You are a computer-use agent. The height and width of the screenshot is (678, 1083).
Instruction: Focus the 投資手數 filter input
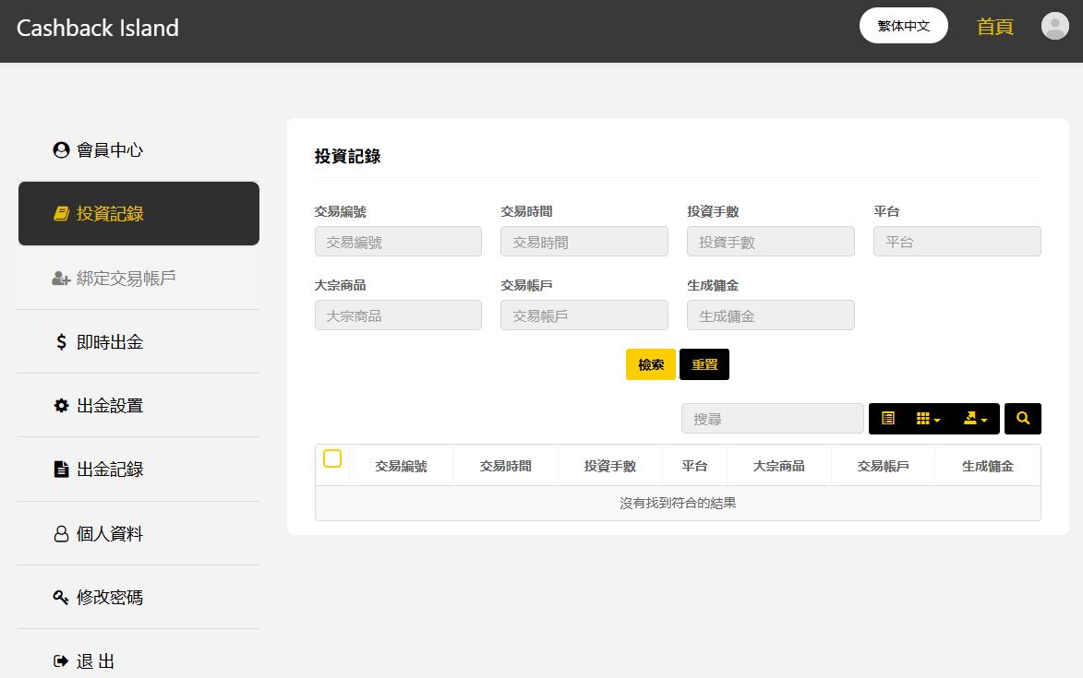[x=771, y=242]
